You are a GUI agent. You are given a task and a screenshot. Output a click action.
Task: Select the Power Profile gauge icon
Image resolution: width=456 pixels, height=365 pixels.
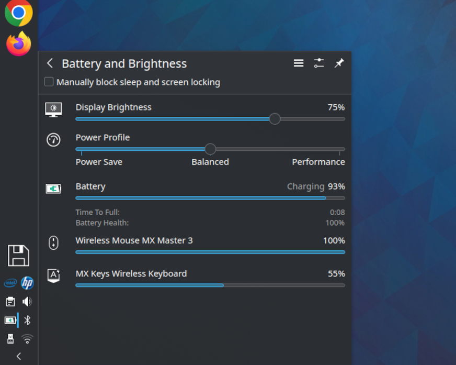53,140
